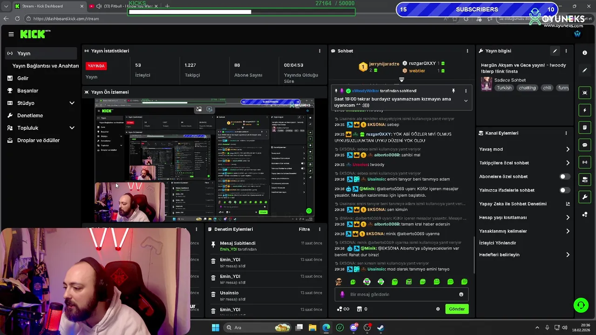Toggle Abonelere özel sohbet switch
Image resolution: width=596 pixels, height=335 pixels.
[564, 176]
